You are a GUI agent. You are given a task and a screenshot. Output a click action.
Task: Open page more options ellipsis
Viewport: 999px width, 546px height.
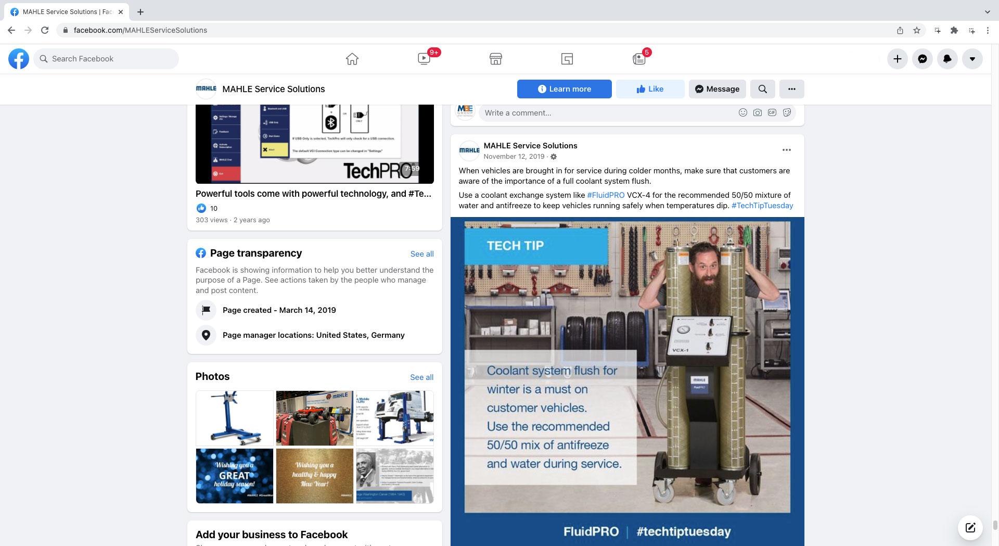click(x=792, y=89)
